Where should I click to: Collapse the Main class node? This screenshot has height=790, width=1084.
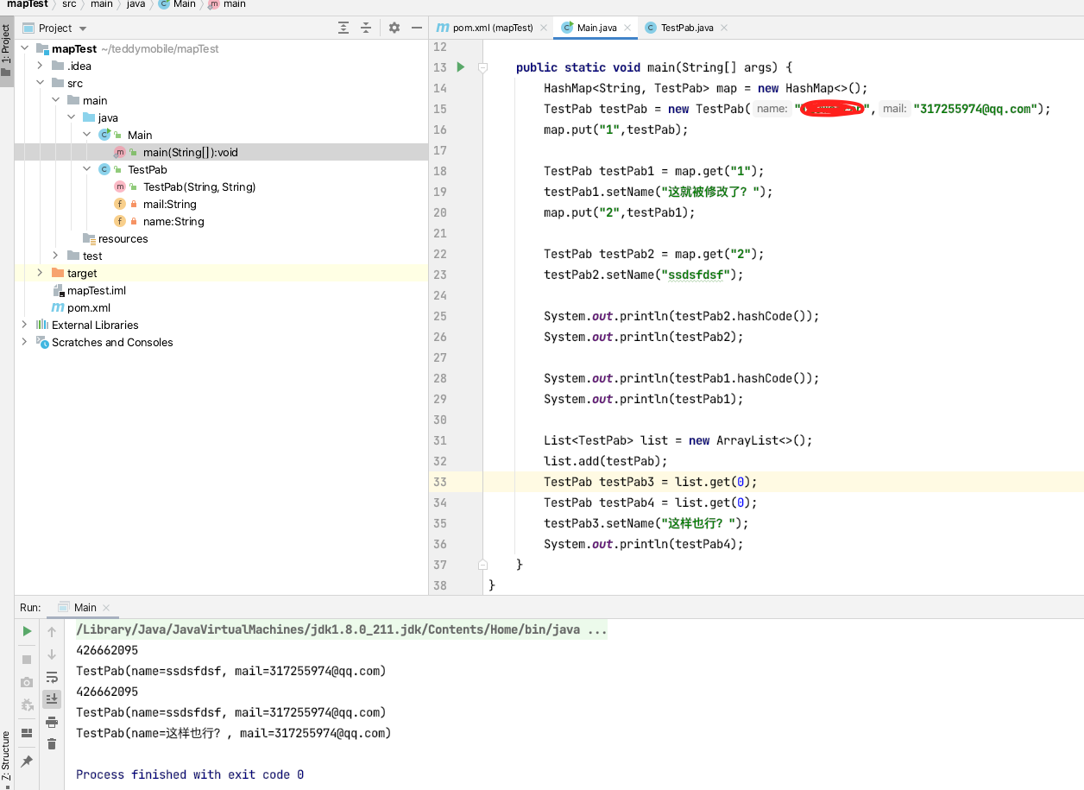tap(87, 135)
